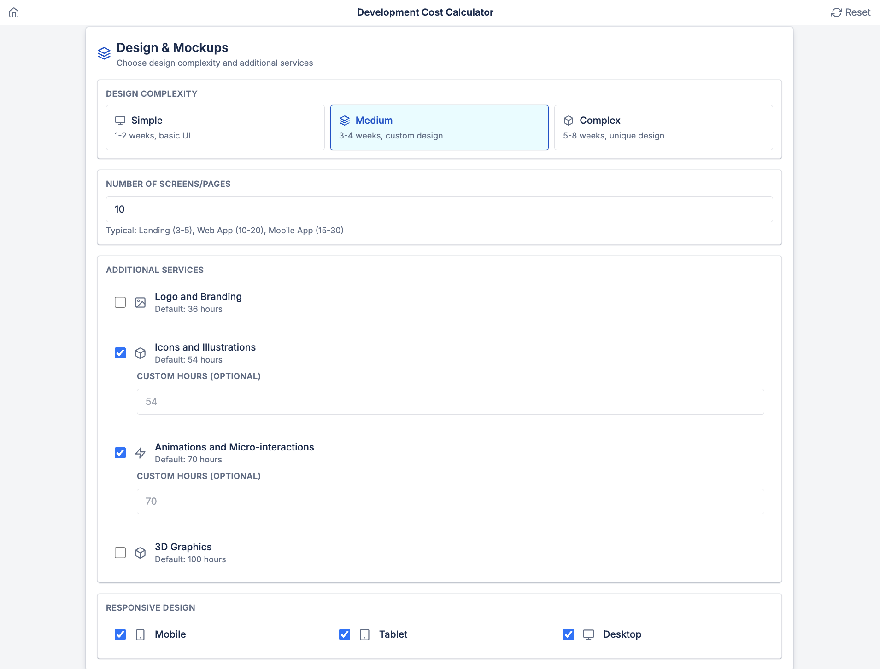Disable Animations and Micro-interactions checkbox
This screenshot has height=669, width=880.
click(120, 453)
